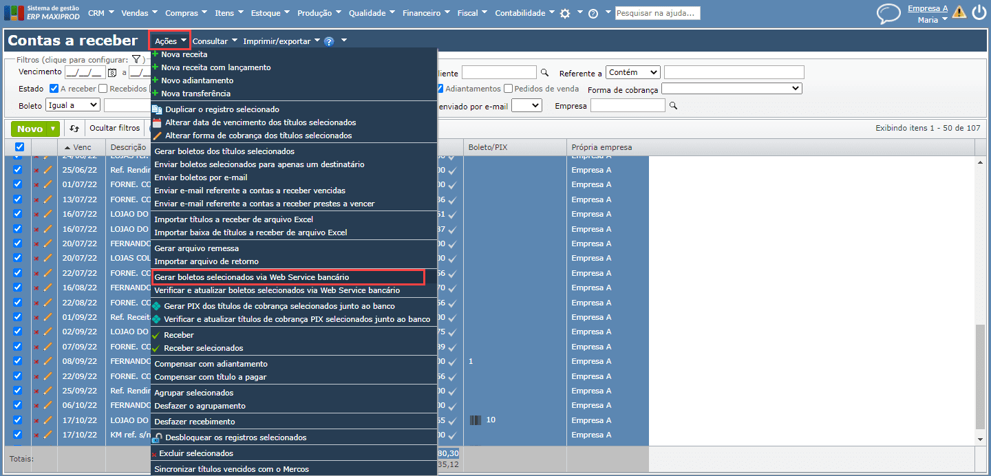Select Alterar data de vencimento dos títulos

(260, 122)
